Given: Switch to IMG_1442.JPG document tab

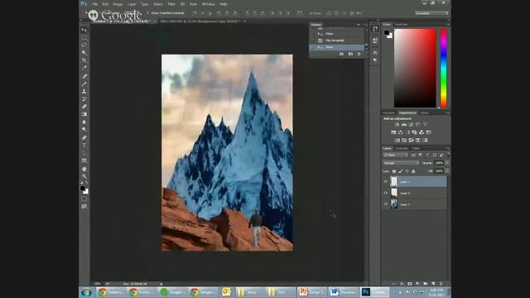Looking at the screenshot, I should coord(200,22).
